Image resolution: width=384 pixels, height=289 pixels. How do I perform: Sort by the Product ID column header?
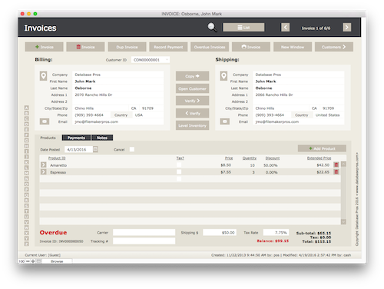pos(57,158)
